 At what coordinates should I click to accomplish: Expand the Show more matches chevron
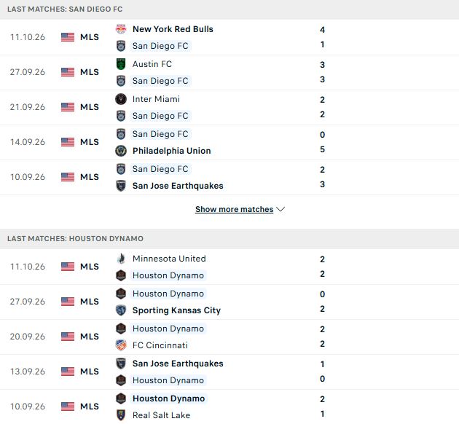[x=280, y=209]
